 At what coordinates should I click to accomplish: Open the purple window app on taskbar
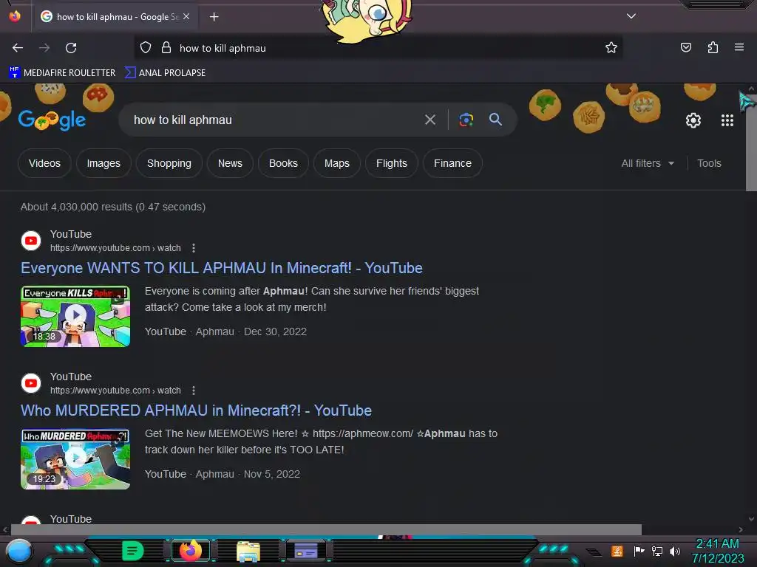pyautogui.click(x=305, y=551)
